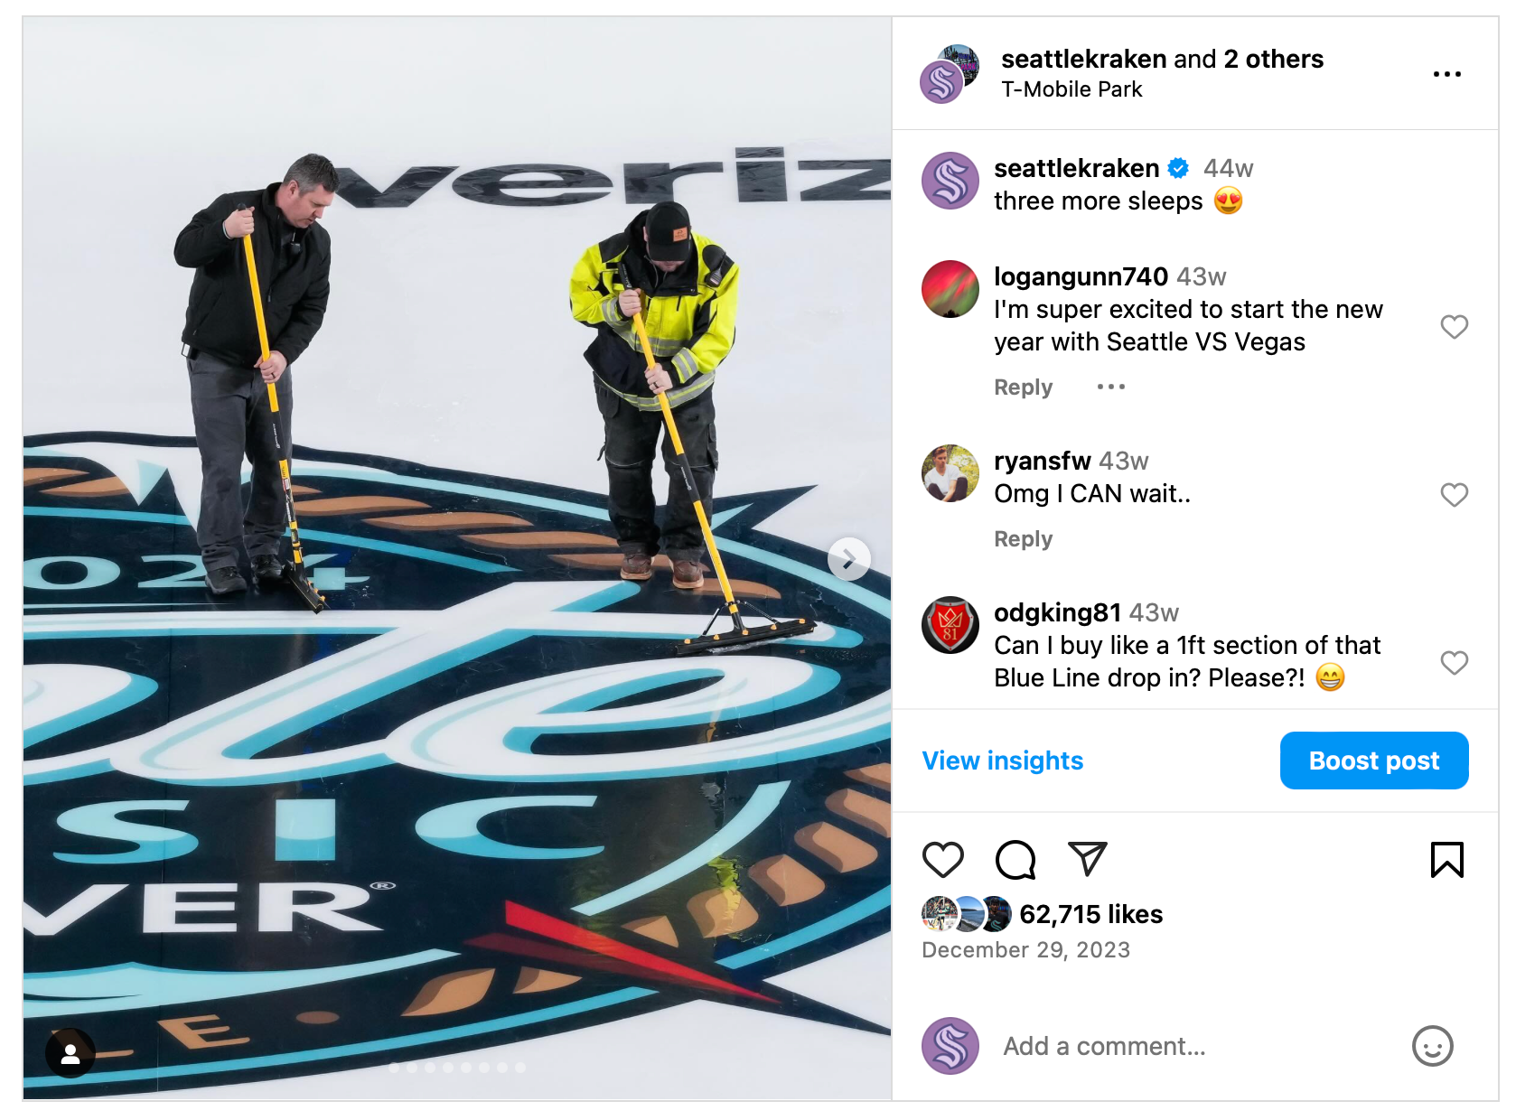1516x1120 pixels.
Task: Like the post with the heart icon
Action: (942, 859)
